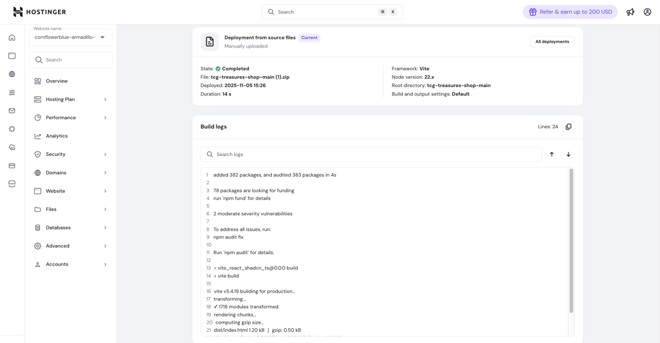This screenshot has width=660, height=343.
Task: Expand the Hosting Plan menu
Action: click(70, 99)
